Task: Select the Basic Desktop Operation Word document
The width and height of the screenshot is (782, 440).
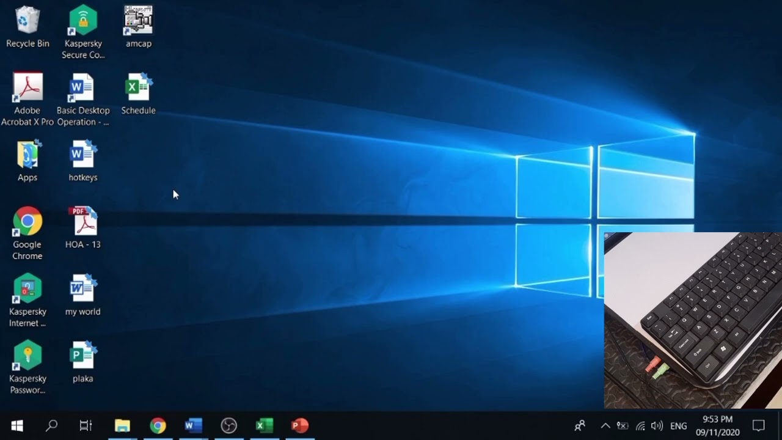Action: coord(83,100)
